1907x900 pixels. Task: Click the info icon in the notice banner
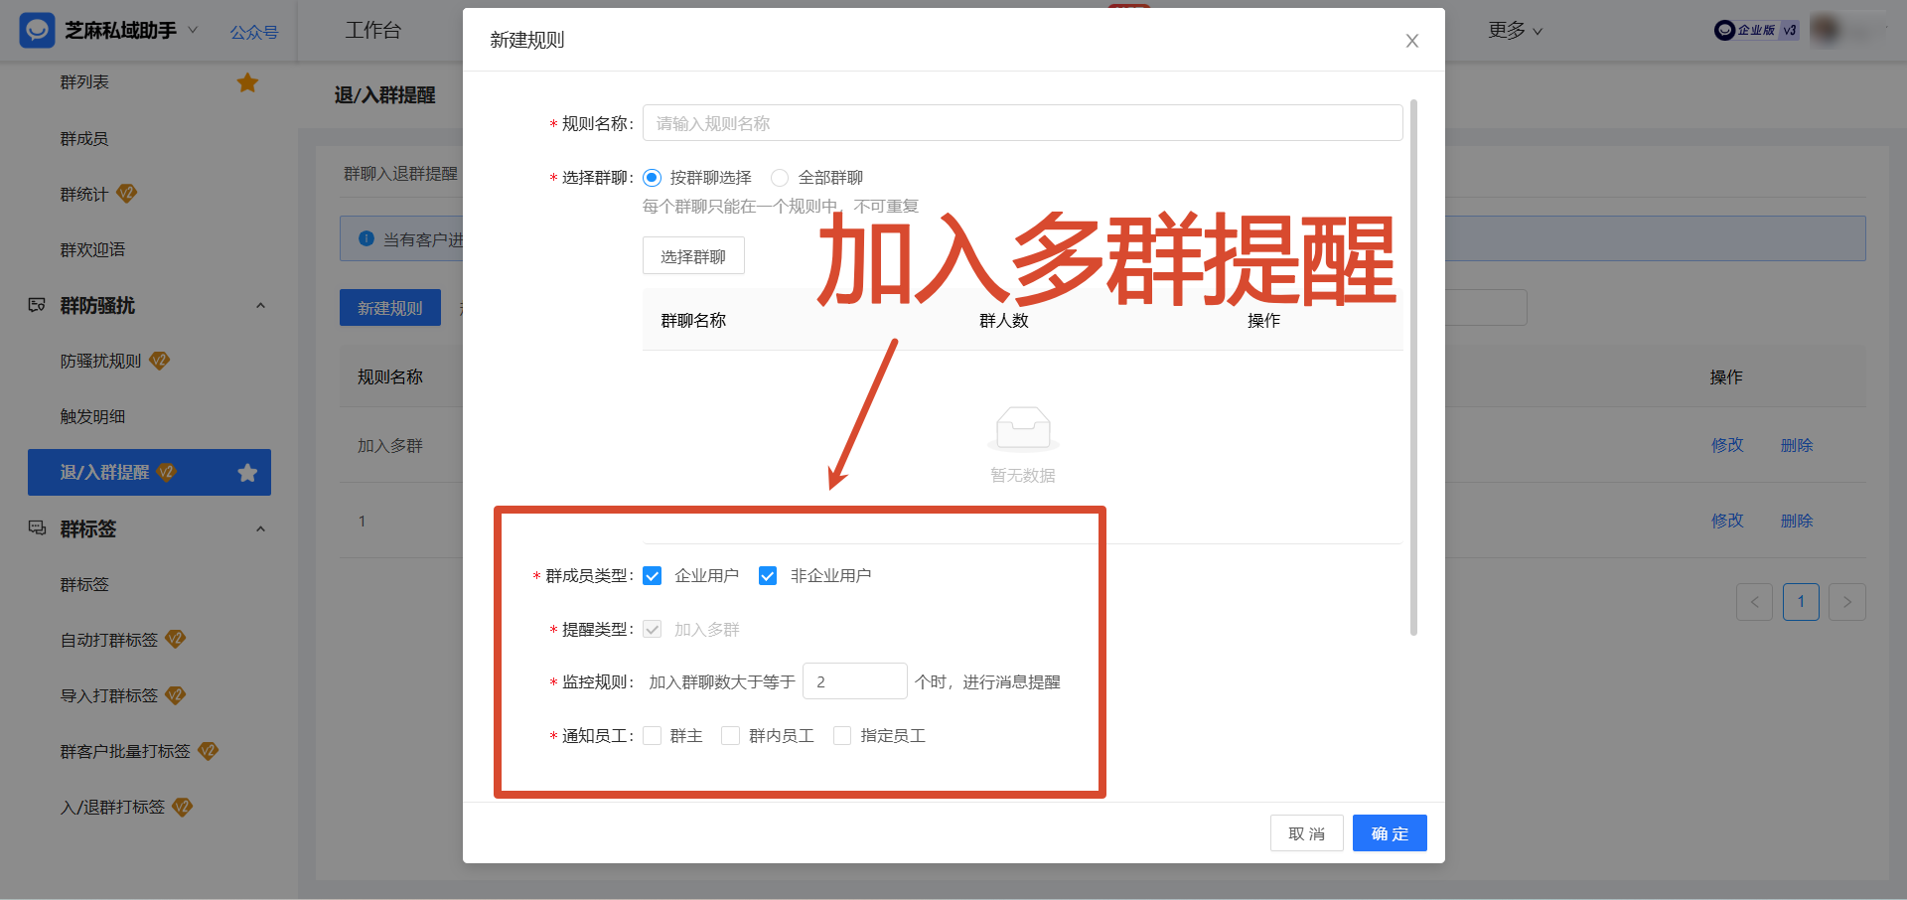(367, 238)
